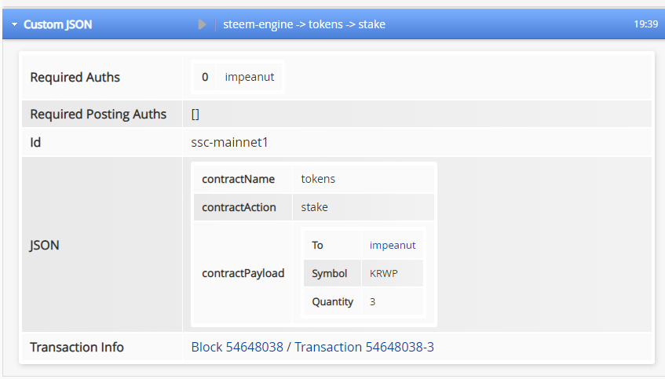Click the play triangle icon in header
This screenshot has height=379, width=665.
[x=202, y=24]
